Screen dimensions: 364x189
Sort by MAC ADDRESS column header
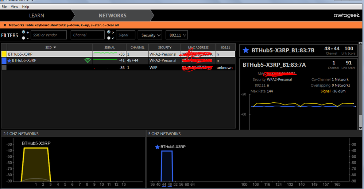pyautogui.click(x=198, y=47)
